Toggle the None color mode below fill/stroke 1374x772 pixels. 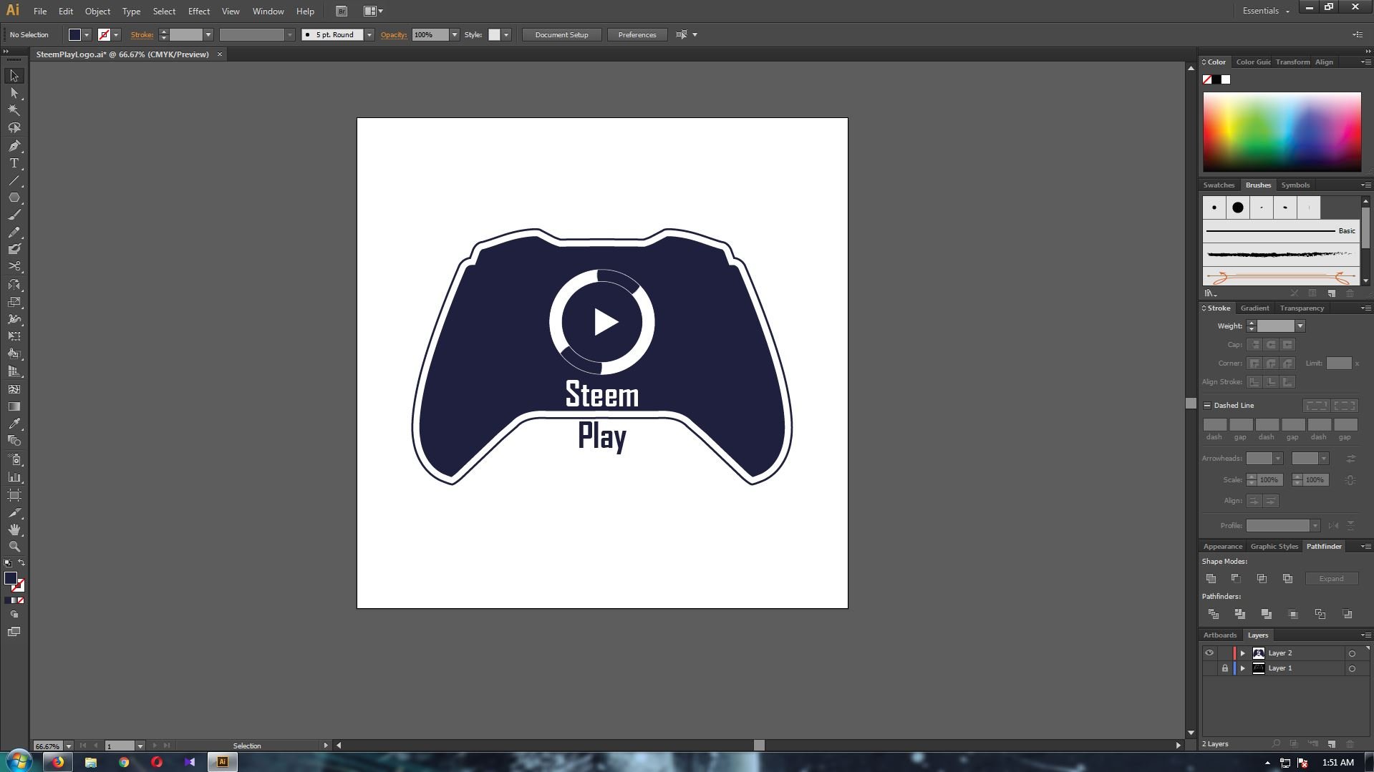[x=21, y=600]
